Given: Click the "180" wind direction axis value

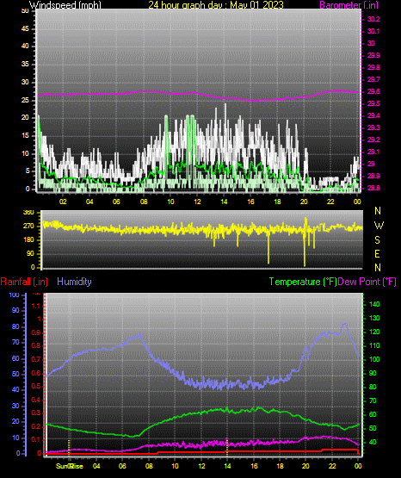Looking at the screenshot, I should 28,240.
